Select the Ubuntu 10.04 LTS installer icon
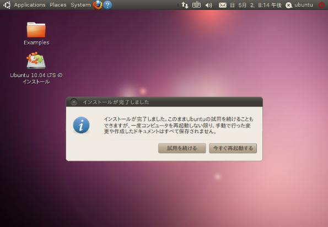 [x=36, y=61]
